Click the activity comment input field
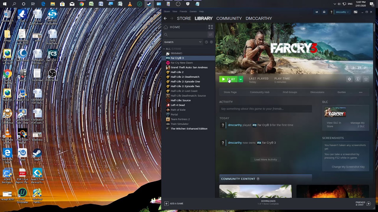 click(x=265, y=109)
